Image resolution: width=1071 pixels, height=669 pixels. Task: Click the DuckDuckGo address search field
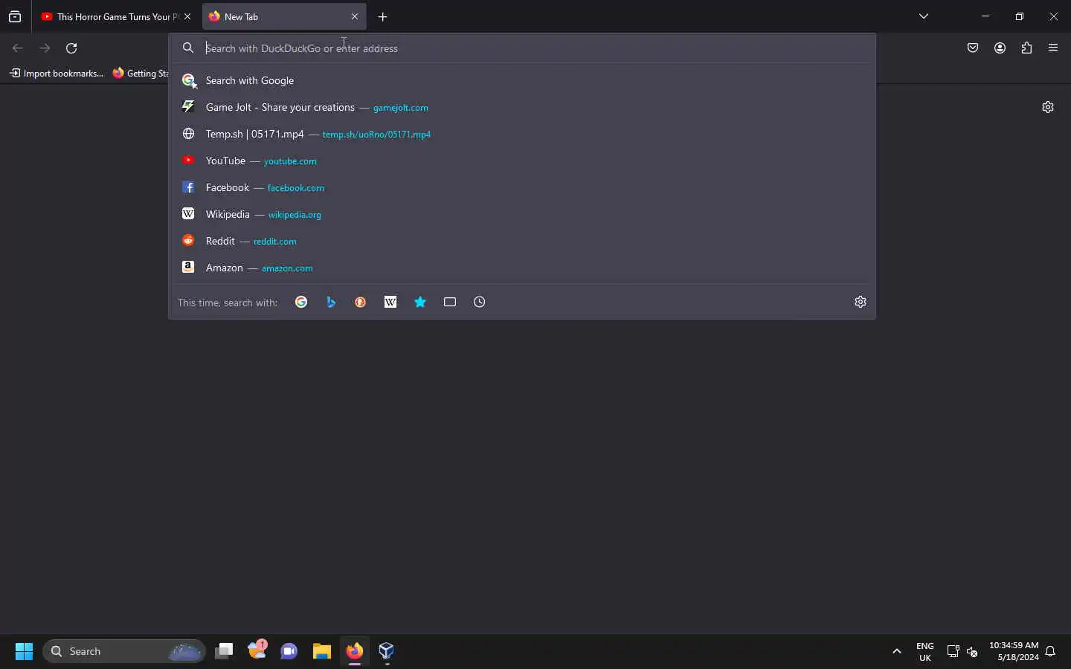pos(522,48)
